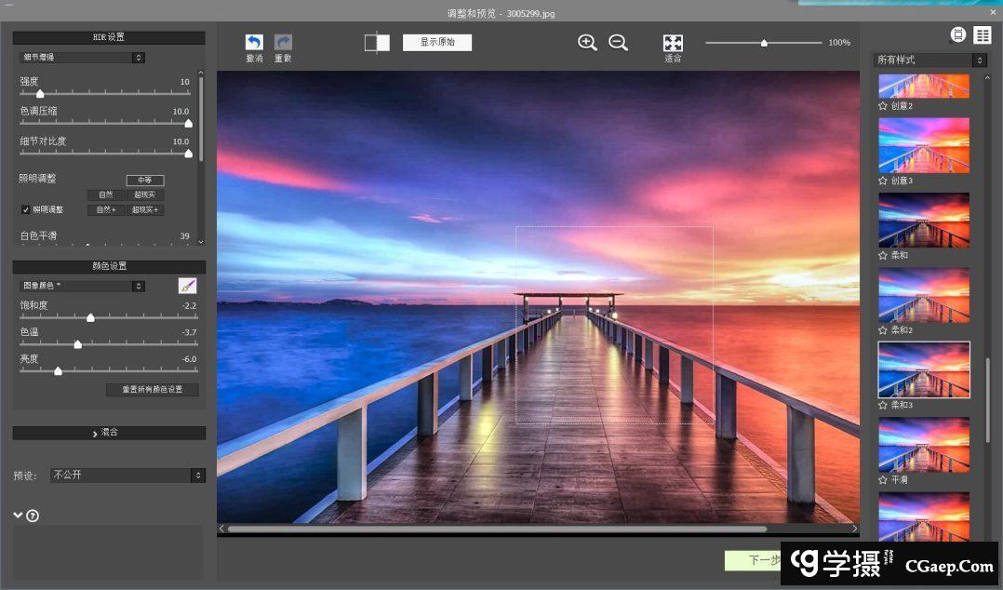Screen dimensions: 1003x590
Task: Expand the 混合 section
Action: [x=109, y=433]
